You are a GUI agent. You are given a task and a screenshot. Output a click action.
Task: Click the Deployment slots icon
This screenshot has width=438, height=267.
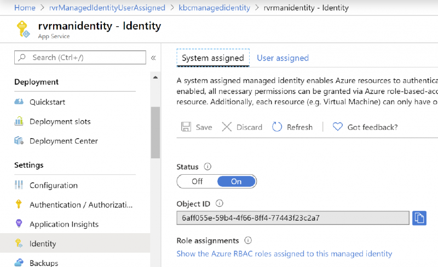click(19, 121)
